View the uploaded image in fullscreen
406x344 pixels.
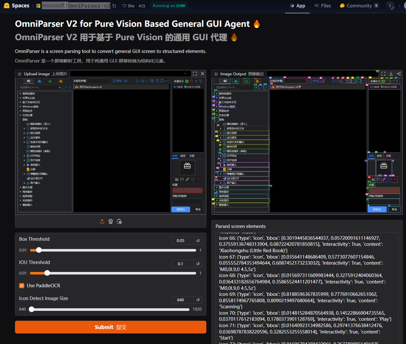(x=195, y=74)
